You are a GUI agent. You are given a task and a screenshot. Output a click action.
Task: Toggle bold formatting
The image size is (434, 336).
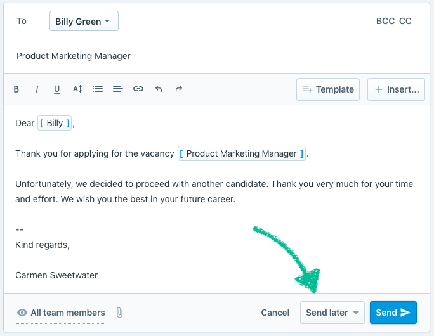pyautogui.click(x=16, y=89)
